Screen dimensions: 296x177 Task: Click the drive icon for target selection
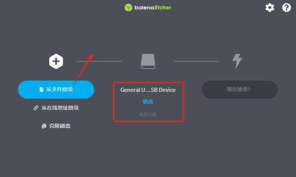[x=148, y=61]
